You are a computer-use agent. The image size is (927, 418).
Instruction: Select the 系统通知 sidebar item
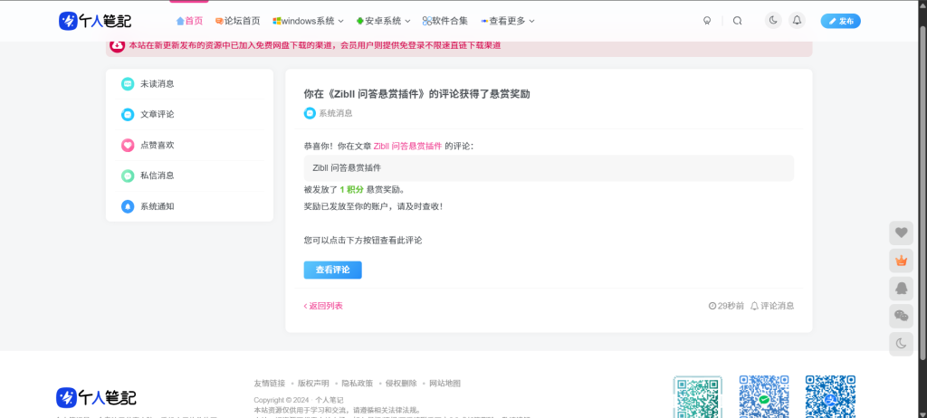click(x=157, y=206)
